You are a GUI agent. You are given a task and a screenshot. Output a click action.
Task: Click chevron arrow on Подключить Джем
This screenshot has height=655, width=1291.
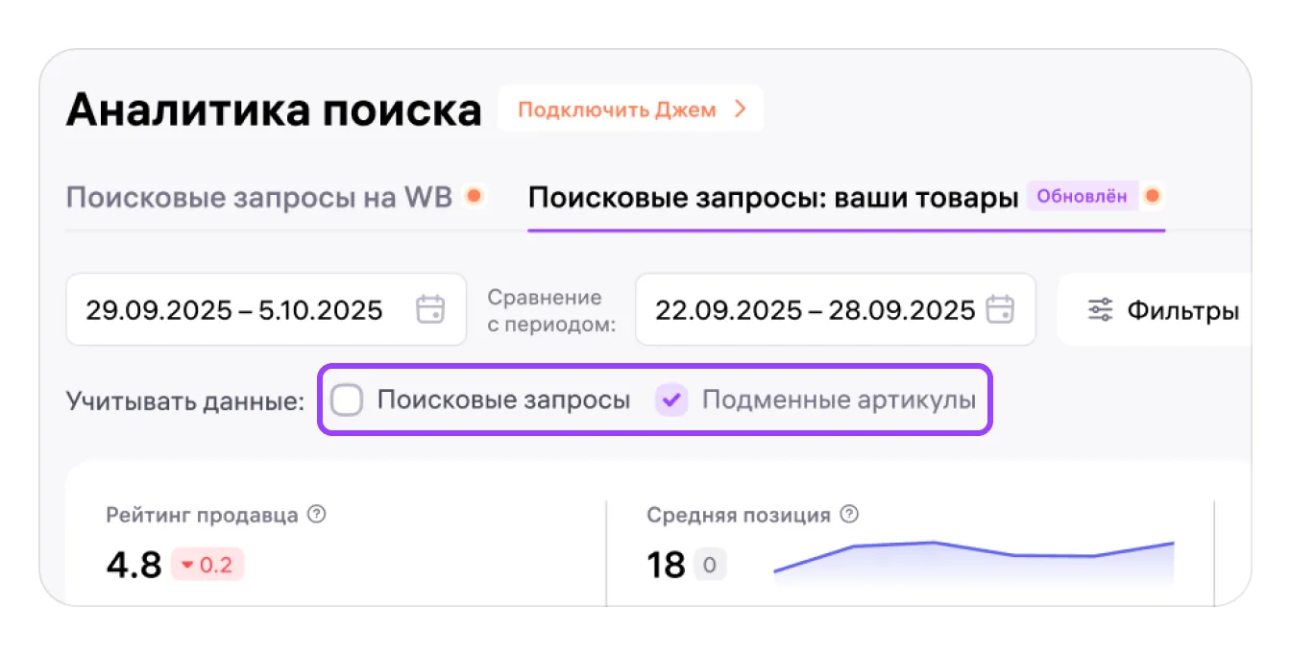click(x=740, y=109)
